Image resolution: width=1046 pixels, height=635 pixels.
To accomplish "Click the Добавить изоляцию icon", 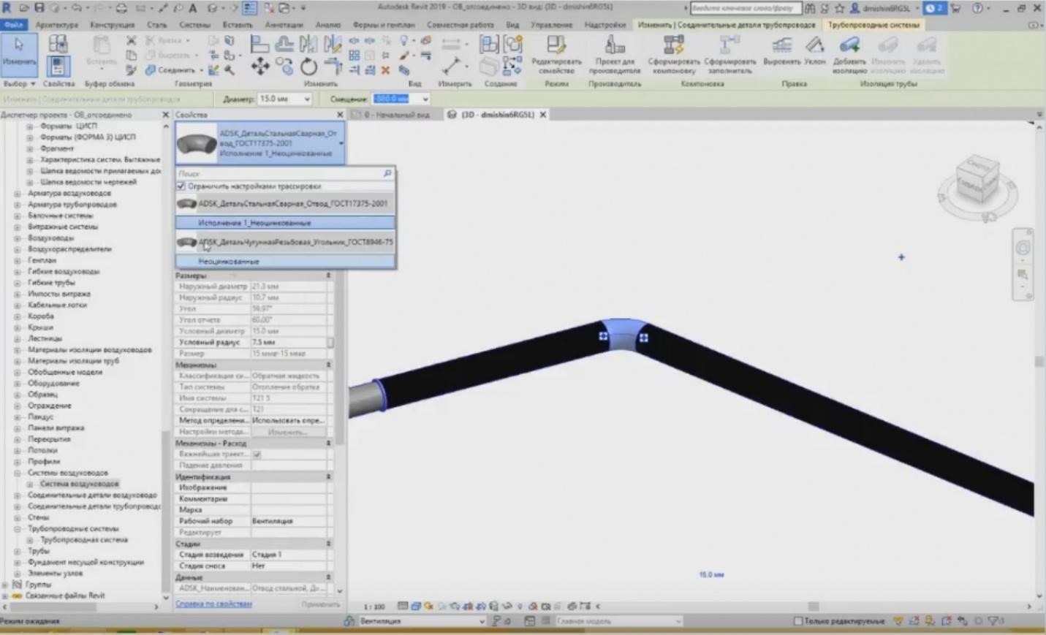I will (849, 45).
